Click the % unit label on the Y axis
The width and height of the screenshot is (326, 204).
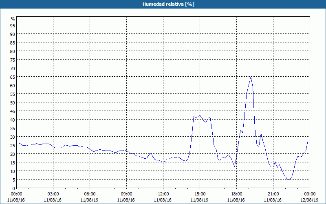13,19
